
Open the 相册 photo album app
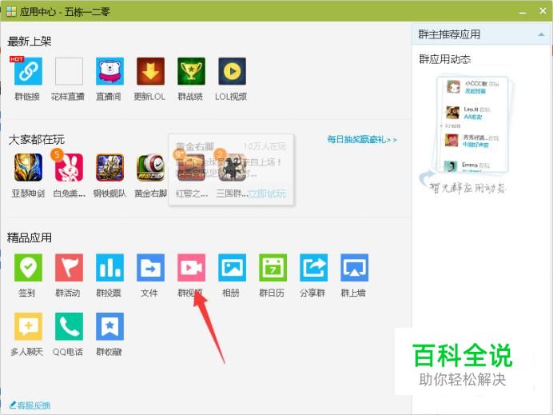click(x=232, y=268)
